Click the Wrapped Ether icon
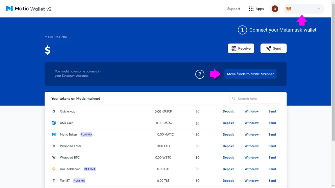Viewport: 335px width, 188px height. [54, 146]
